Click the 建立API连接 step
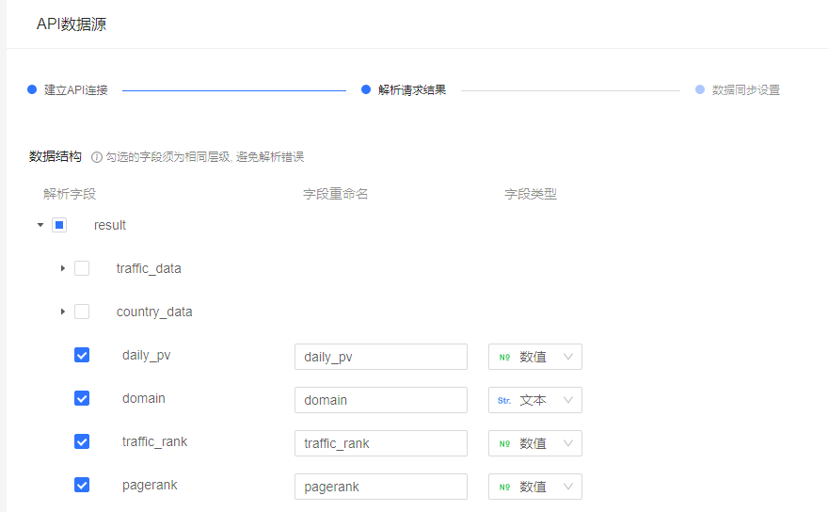Image resolution: width=828 pixels, height=512 pixels. [75, 90]
